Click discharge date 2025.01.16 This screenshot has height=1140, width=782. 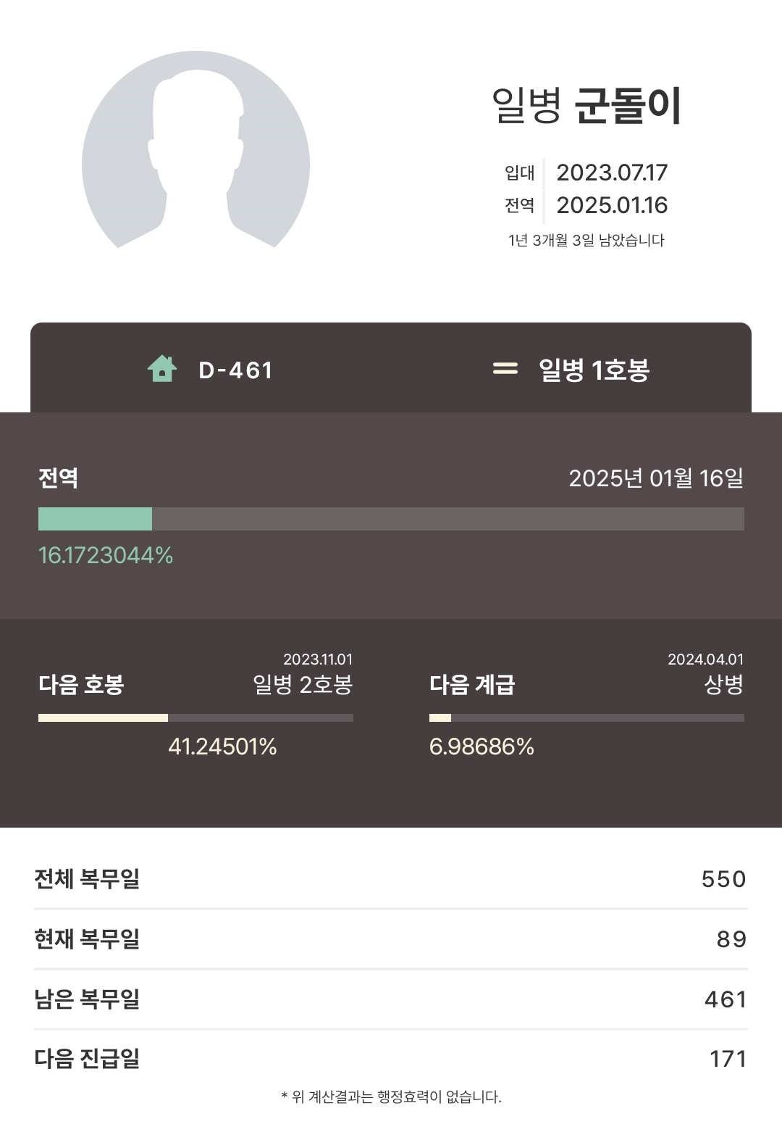pyautogui.click(x=612, y=205)
